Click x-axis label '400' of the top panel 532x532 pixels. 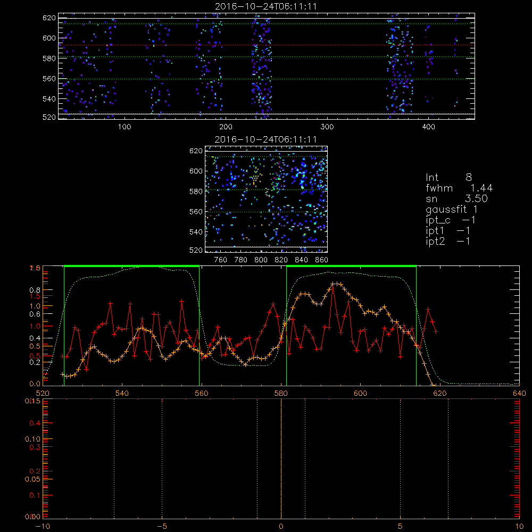click(428, 127)
